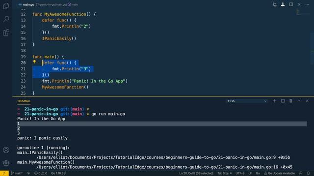Click line number 23 in the gutter

point(23,81)
